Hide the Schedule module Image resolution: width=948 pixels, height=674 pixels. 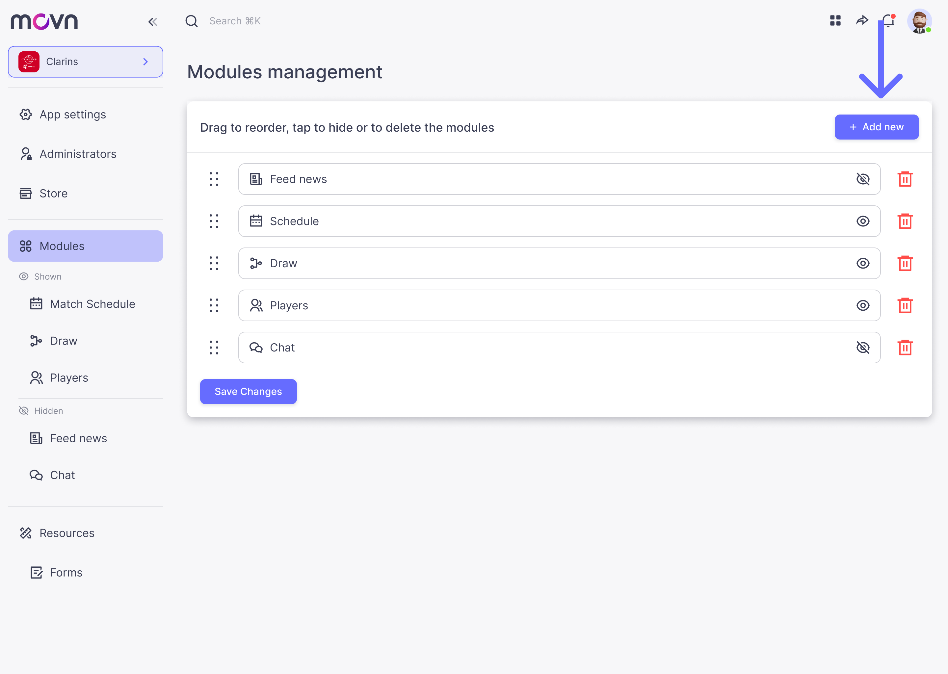[862, 221]
